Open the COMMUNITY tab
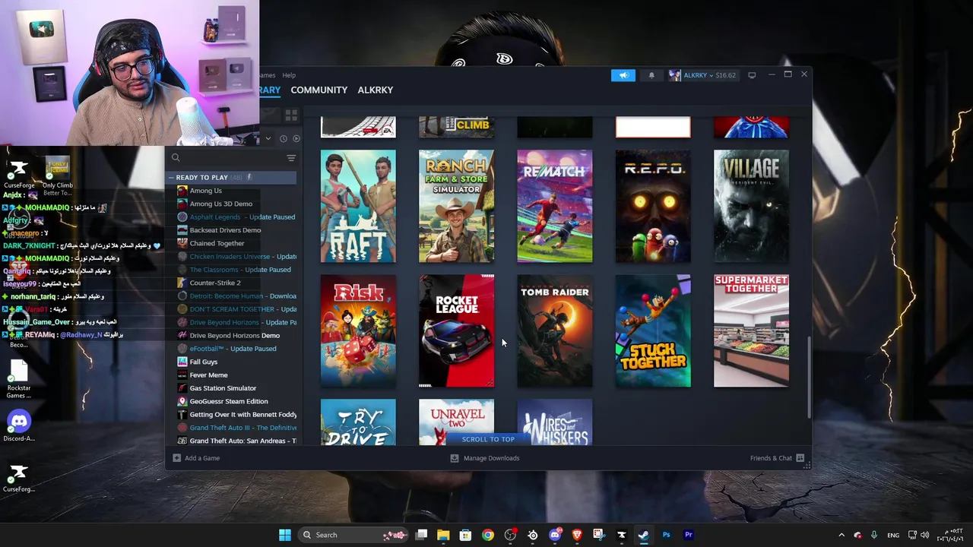The image size is (973, 547). [x=319, y=90]
